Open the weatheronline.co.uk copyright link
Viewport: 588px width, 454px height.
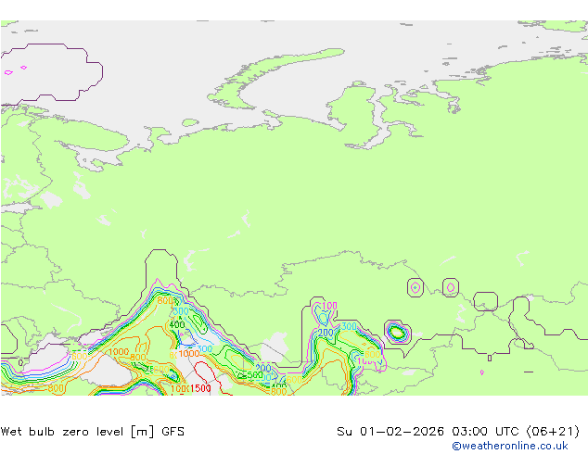[509, 446]
